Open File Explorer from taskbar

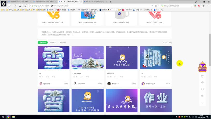coord(13,117)
